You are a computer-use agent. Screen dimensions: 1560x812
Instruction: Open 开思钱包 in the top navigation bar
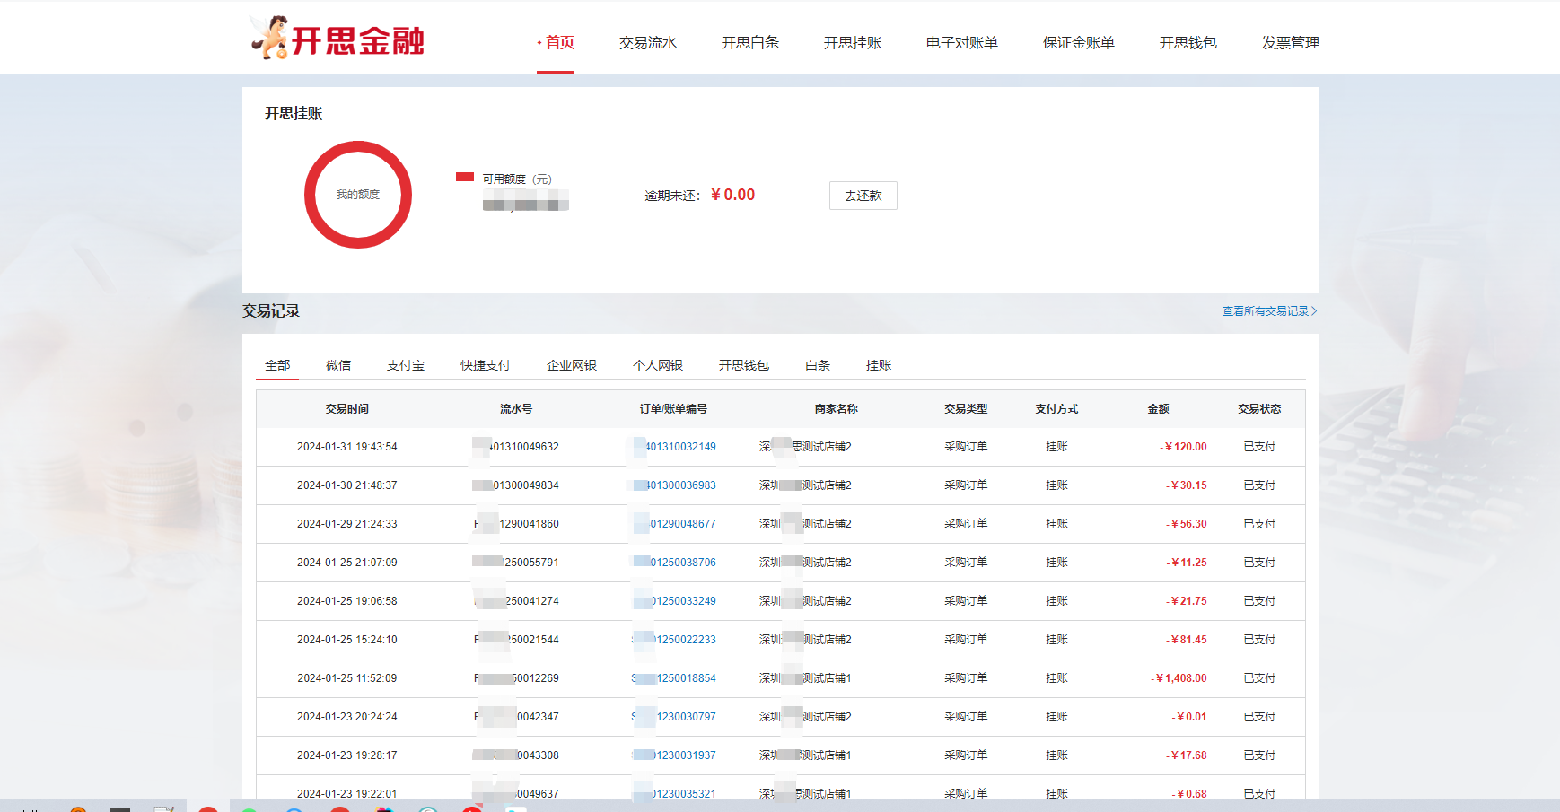click(1188, 43)
